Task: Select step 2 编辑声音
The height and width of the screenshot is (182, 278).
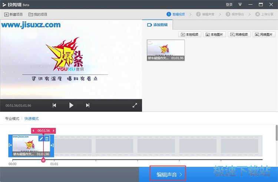Action: pos(205,14)
